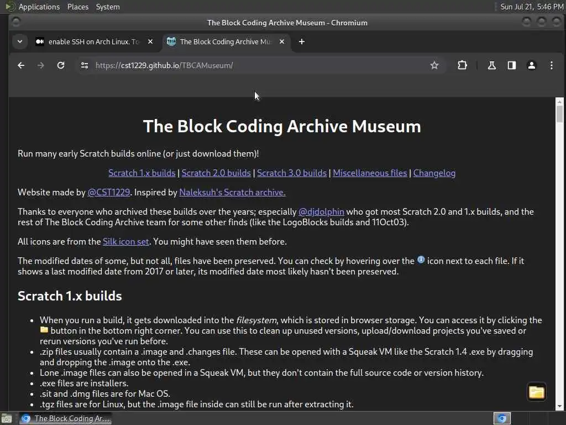
Task: Open the filesystem folder button
Action: point(536,392)
